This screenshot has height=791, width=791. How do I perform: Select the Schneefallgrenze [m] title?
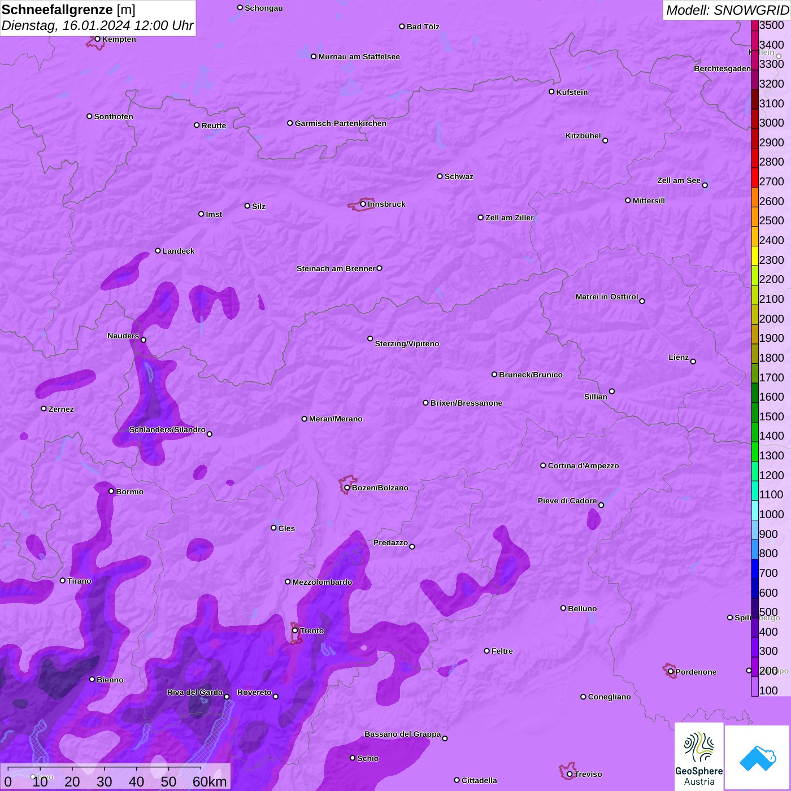click(x=68, y=10)
